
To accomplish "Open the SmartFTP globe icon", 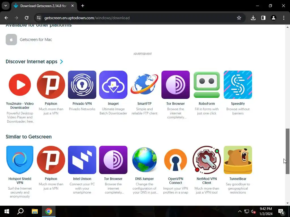I will [144, 85].
